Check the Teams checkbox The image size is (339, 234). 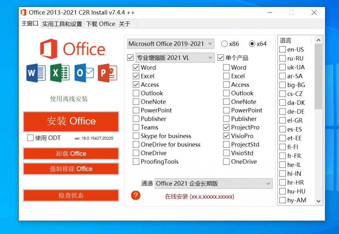click(x=136, y=127)
